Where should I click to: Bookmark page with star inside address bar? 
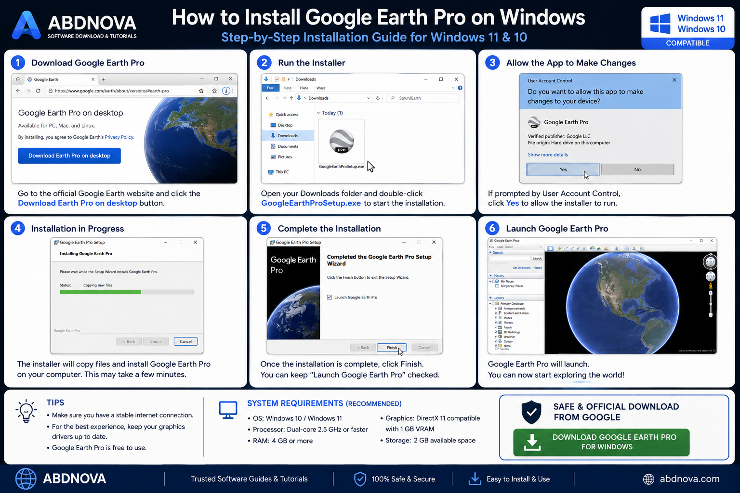pos(201,91)
